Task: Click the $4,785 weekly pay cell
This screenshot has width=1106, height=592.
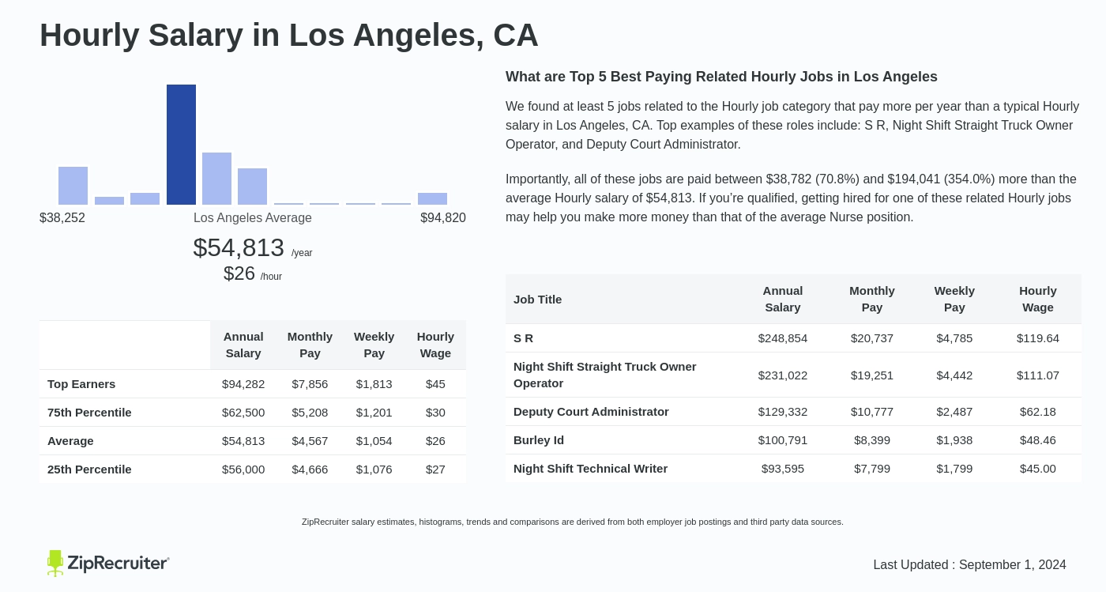Action: pos(954,338)
